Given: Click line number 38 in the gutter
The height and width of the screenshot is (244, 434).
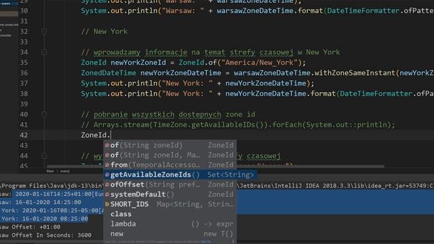Looking at the screenshot, I should (24, 94).
